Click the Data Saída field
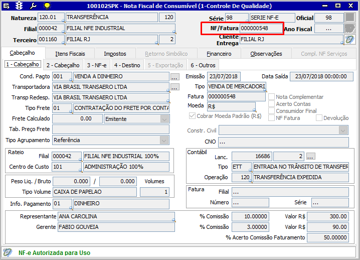 321,77
